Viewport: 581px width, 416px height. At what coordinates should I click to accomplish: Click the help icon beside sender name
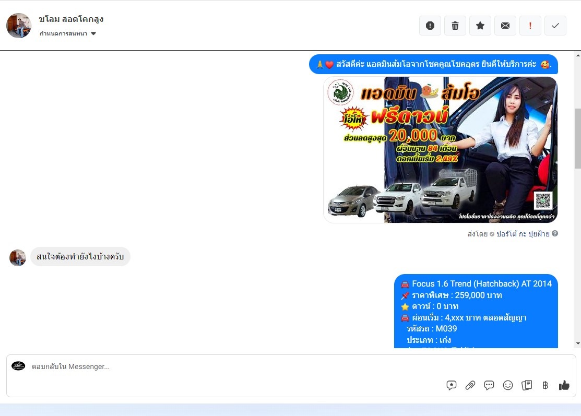555,234
